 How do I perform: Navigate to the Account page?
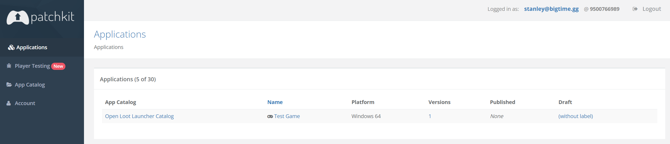pyautogui.click(x=25, y=103)
